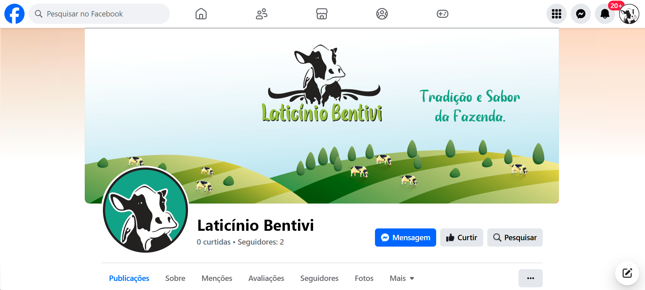Open the Laticínio Bentivi round profile picture
The width and height of the screenshot is (645, 290).
[145, 210]
